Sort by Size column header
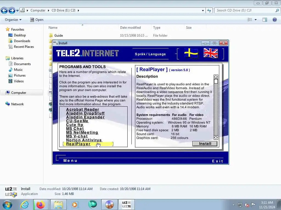Image resolution: width=281 pixels, height=210 pixels. click(189, 28)
